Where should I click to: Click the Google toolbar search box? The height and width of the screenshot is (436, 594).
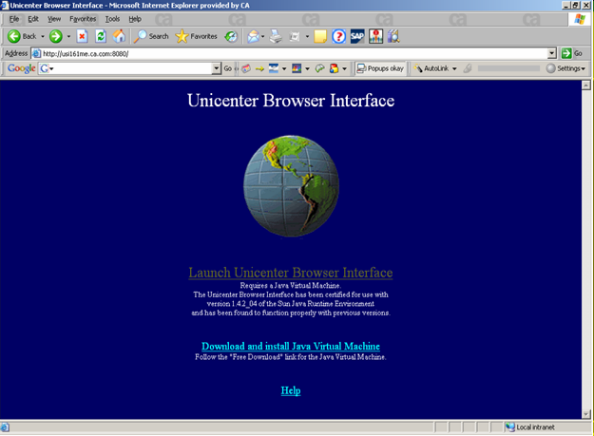129,68
